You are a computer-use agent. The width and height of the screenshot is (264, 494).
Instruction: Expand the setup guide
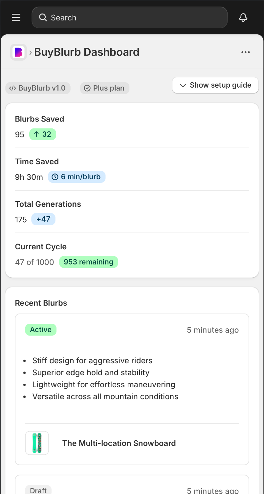click(215, 85)
